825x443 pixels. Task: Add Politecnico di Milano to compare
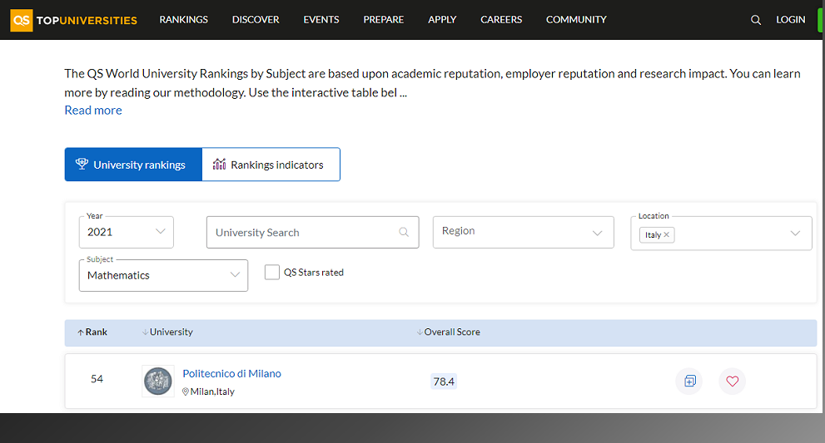(x=689, y=381)
